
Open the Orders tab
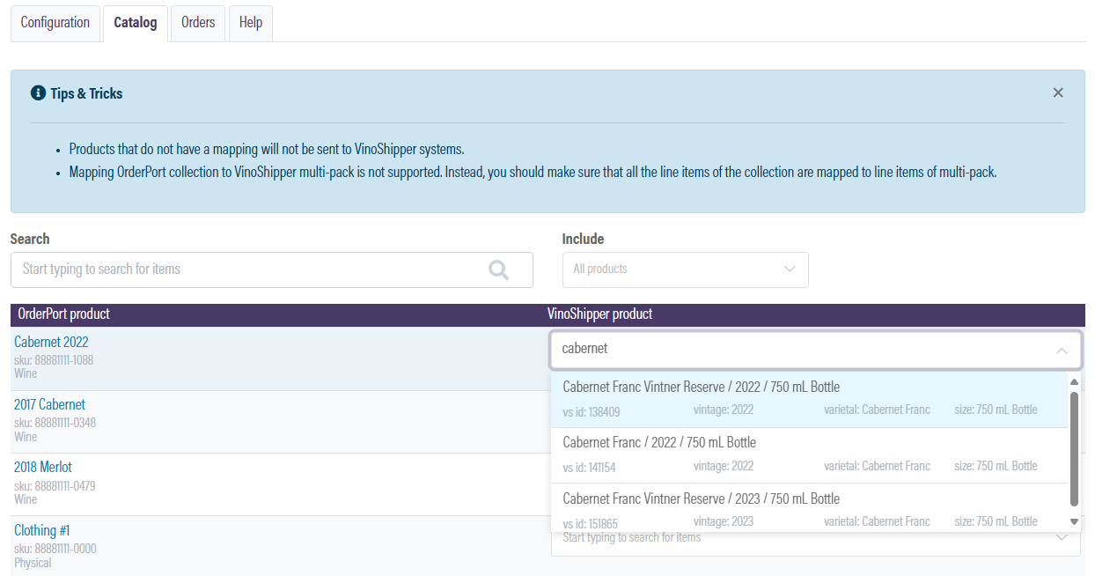(198, 23)
